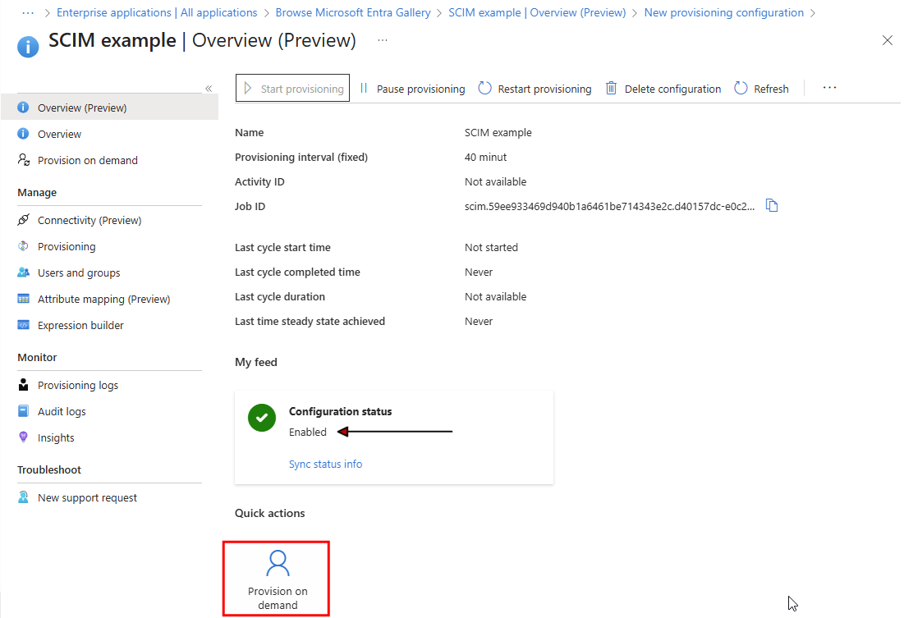Click the Overview (Preview) info icon
Image resolution: width=904 pixels, height=618 pixels.
24,108
